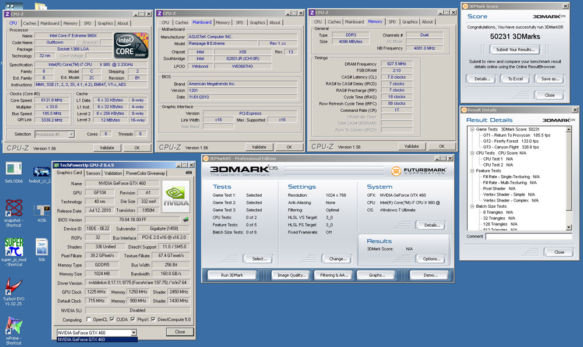Select the wPrime shortcut desktop icon

click(x=14, y=331)
